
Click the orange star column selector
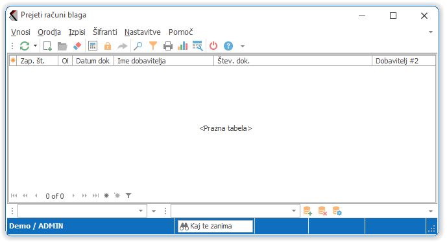coord(13,61)
